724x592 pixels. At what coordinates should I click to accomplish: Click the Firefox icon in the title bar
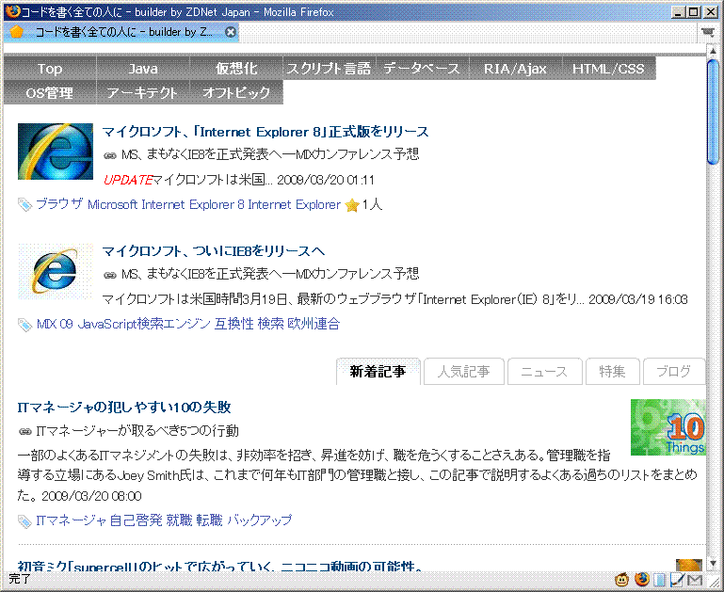tap(13, 11)
